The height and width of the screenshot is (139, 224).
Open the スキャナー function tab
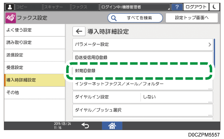(57, 7)
